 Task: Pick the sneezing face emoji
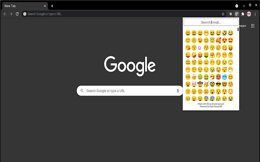tap(212, 77)
